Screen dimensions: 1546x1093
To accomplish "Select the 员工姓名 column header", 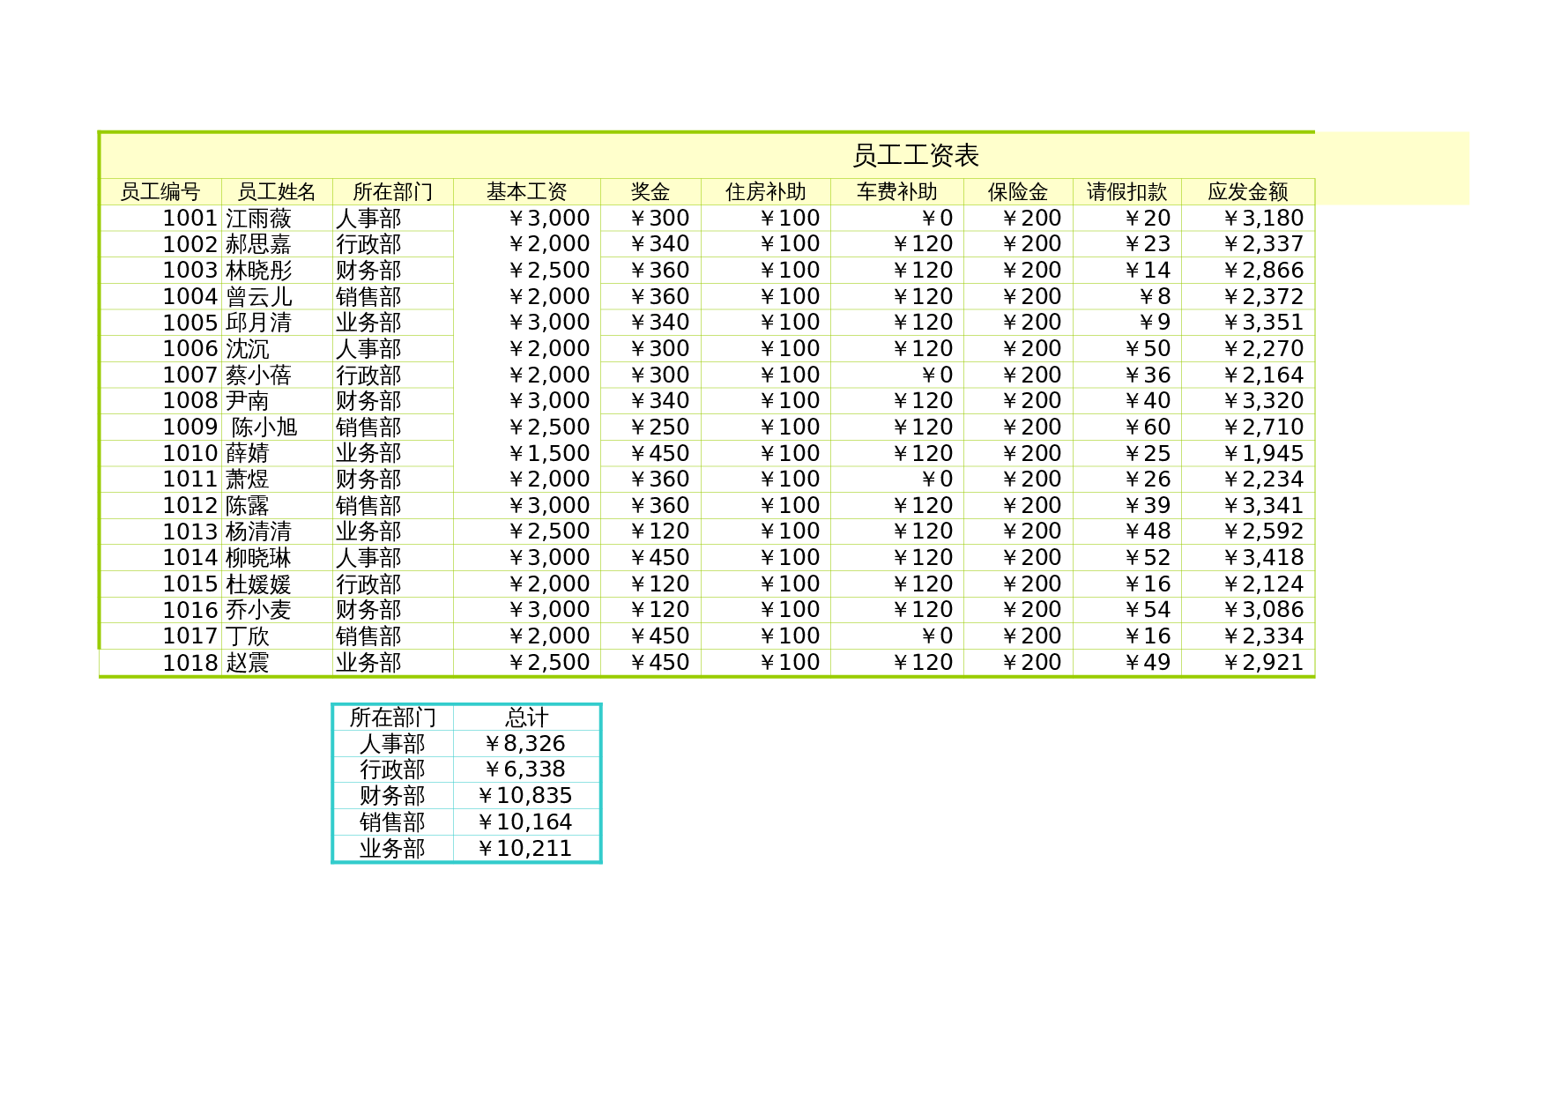I will coord(276,192).
